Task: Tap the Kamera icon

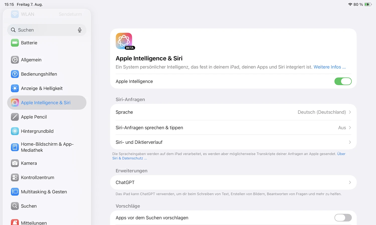Action: click(15, 163)
